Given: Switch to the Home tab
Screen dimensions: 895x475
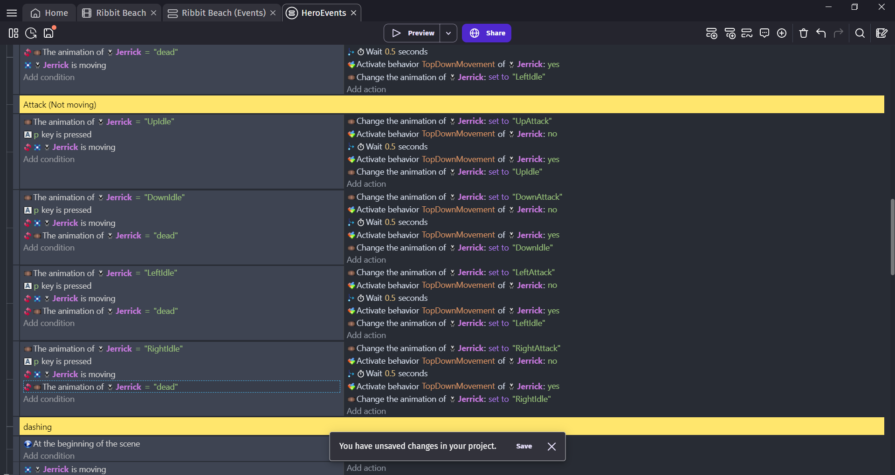Looking at the screenshot, I should click(x=49, y=13).
